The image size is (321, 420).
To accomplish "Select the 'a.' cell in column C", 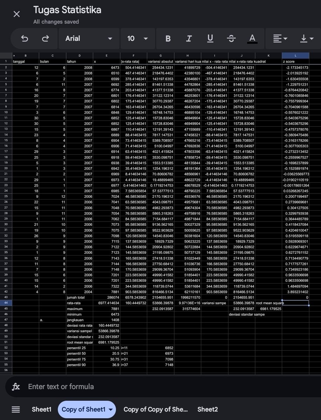I will (53, 320).
